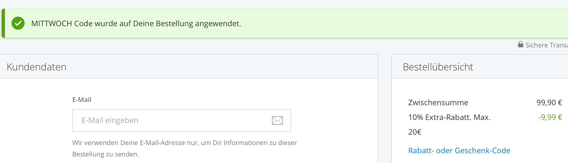The image size is (568, 163).
Task: Click the dark green left edge of the banner
Action: (x=3, y=23)
